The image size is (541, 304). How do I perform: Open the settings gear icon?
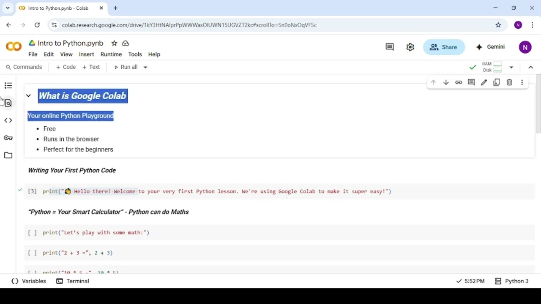pyautogui.click(x=410, y=47)
